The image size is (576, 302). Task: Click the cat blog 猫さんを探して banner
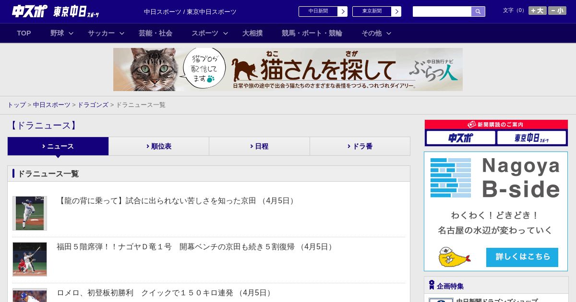288,70
